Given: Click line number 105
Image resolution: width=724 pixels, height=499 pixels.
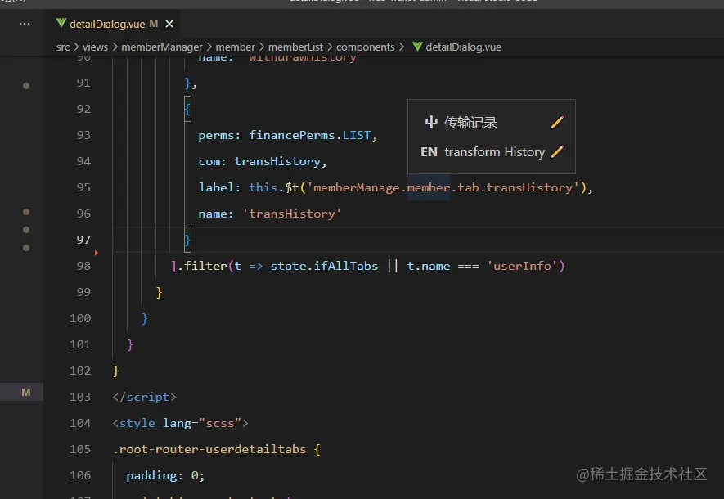Looking at the screenshot, I should pos(80,449).
